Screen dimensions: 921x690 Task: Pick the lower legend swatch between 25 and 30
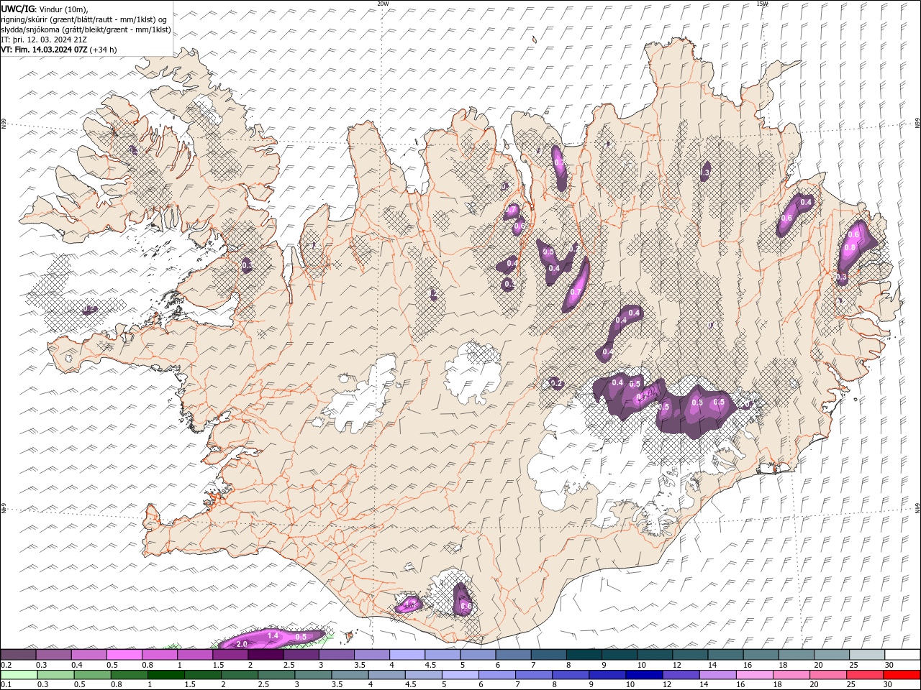click(x=865, y=675)
